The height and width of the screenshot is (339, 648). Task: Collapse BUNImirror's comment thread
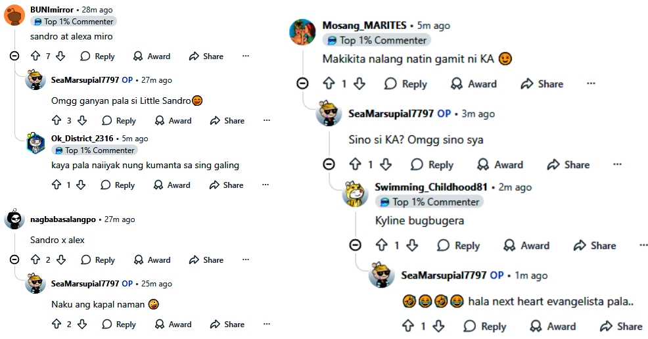click(x=14, y=56)
